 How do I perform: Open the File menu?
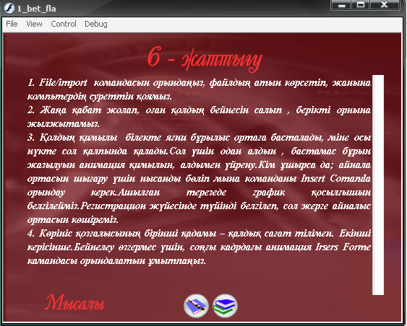coord(12,24)
